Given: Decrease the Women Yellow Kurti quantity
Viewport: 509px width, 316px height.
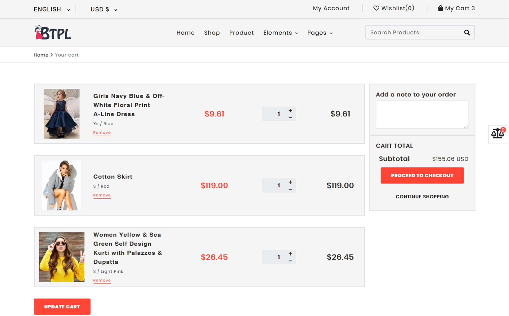Looking at the screenshot, I should pos(290,261).
